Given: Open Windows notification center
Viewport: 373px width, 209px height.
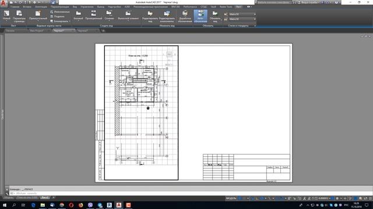Looking at the screenshot, I should click(367, 205).
